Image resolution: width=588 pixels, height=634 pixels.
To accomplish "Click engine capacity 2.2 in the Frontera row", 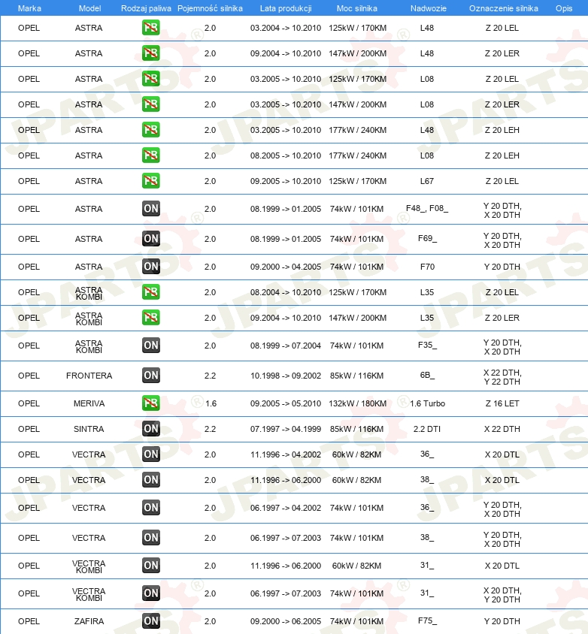I will click(x=210, y=376).
